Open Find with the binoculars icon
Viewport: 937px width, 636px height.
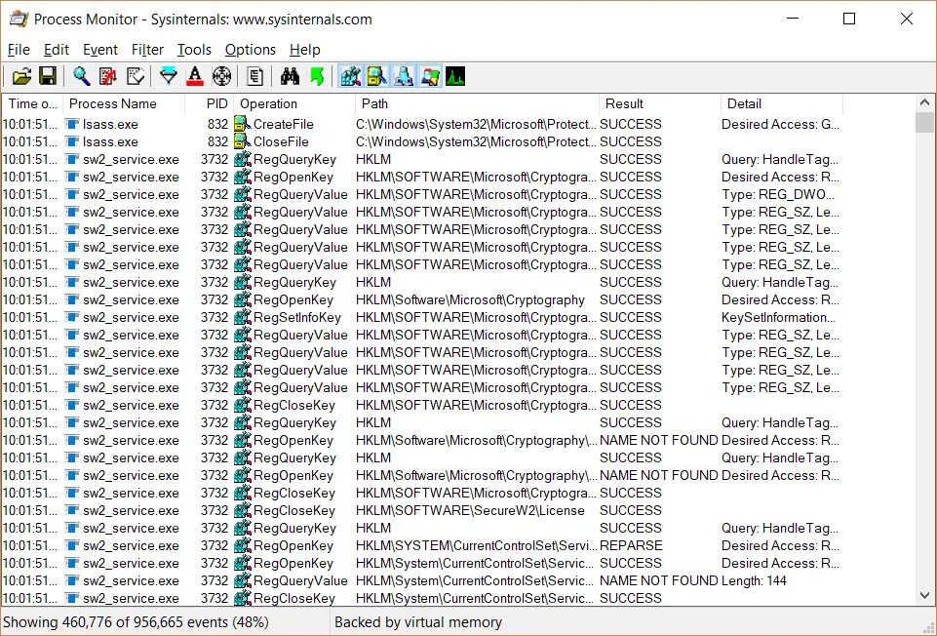tap(290, 76)
